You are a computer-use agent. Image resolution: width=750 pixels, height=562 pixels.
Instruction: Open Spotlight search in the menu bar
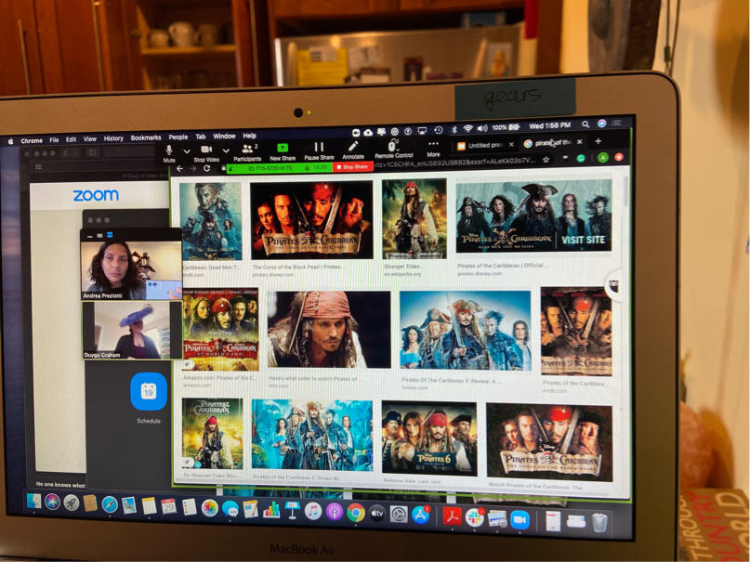tap(585, 124)
